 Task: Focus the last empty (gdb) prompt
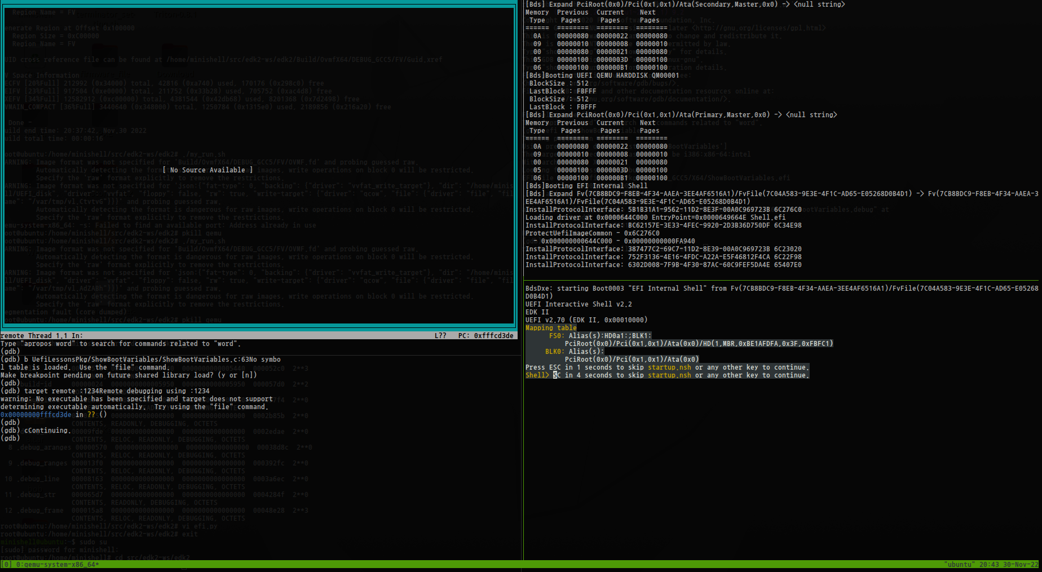click(23, 438)
